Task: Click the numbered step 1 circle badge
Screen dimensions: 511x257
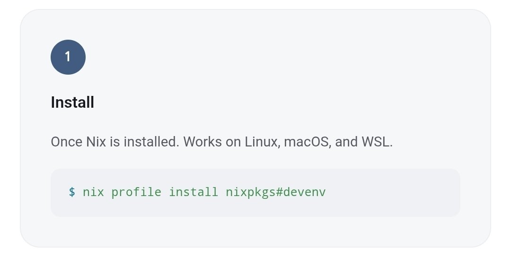Action: coord(68,57)
